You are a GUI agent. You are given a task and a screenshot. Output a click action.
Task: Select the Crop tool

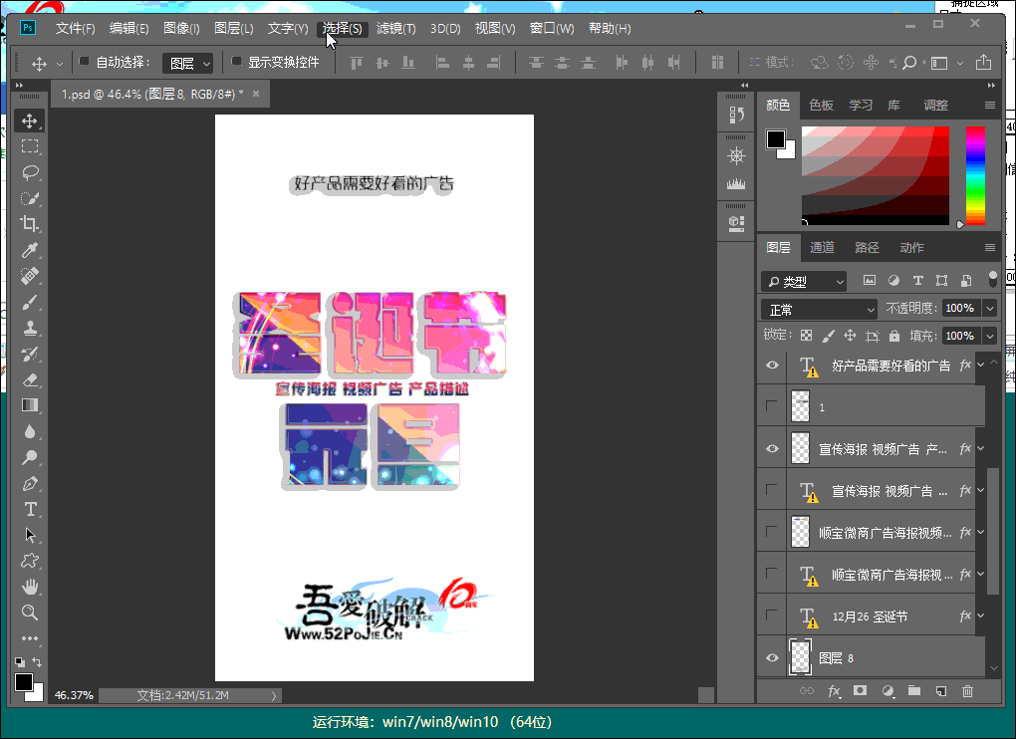point(30,224)
